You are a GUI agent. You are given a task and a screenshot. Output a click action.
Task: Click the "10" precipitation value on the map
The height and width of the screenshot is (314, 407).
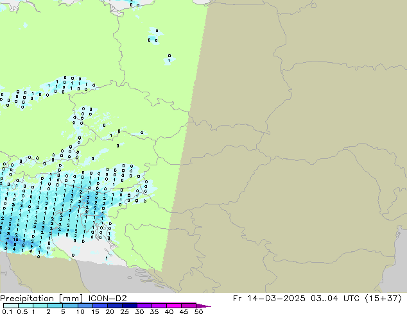(16, 240)
